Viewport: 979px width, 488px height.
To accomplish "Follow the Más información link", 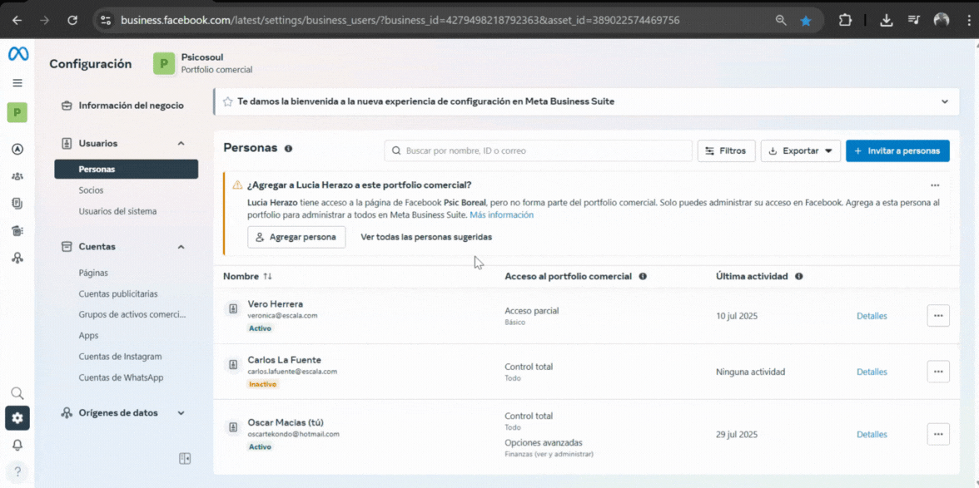I will pyautogui.click(x=502, y=215).
